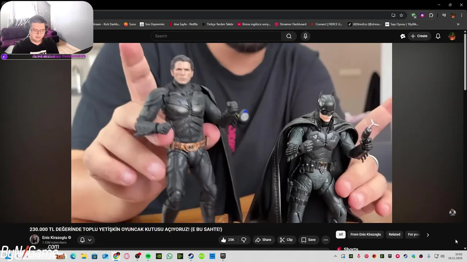The height and width of the screenshot is (262, 467).
Task: Dislike the video with thumbs-down icon
Action: click(244, 240)
